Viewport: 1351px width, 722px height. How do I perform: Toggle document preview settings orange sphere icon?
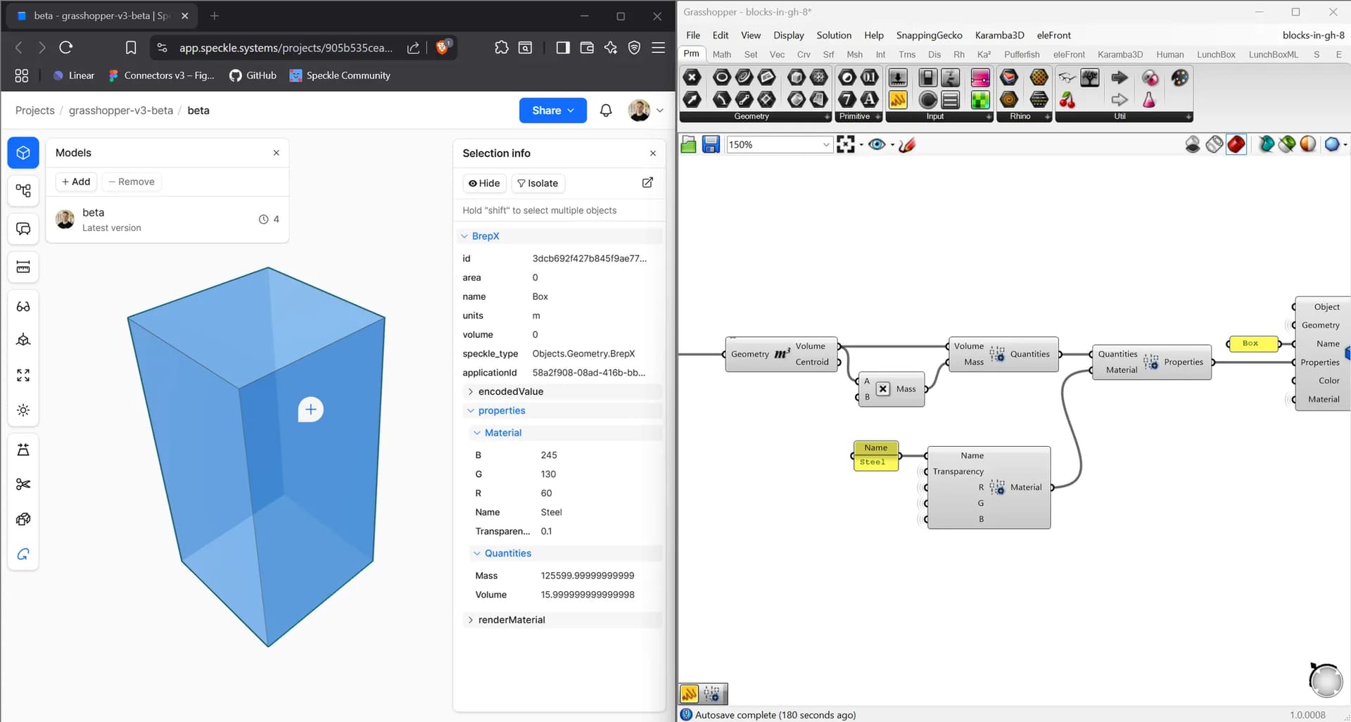[x=1308, y=145]
